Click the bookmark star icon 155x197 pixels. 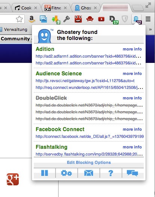(20, 19)
